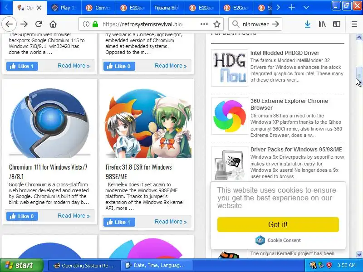Switch to Date, Time, Languag... taskbar window
The width and height of the screenshot is (363, 272).
click(157, 266)
